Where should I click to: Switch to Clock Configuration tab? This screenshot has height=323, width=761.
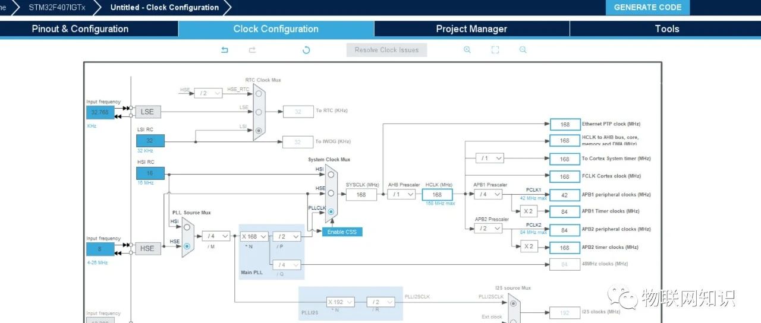click(x=276, y=28)
